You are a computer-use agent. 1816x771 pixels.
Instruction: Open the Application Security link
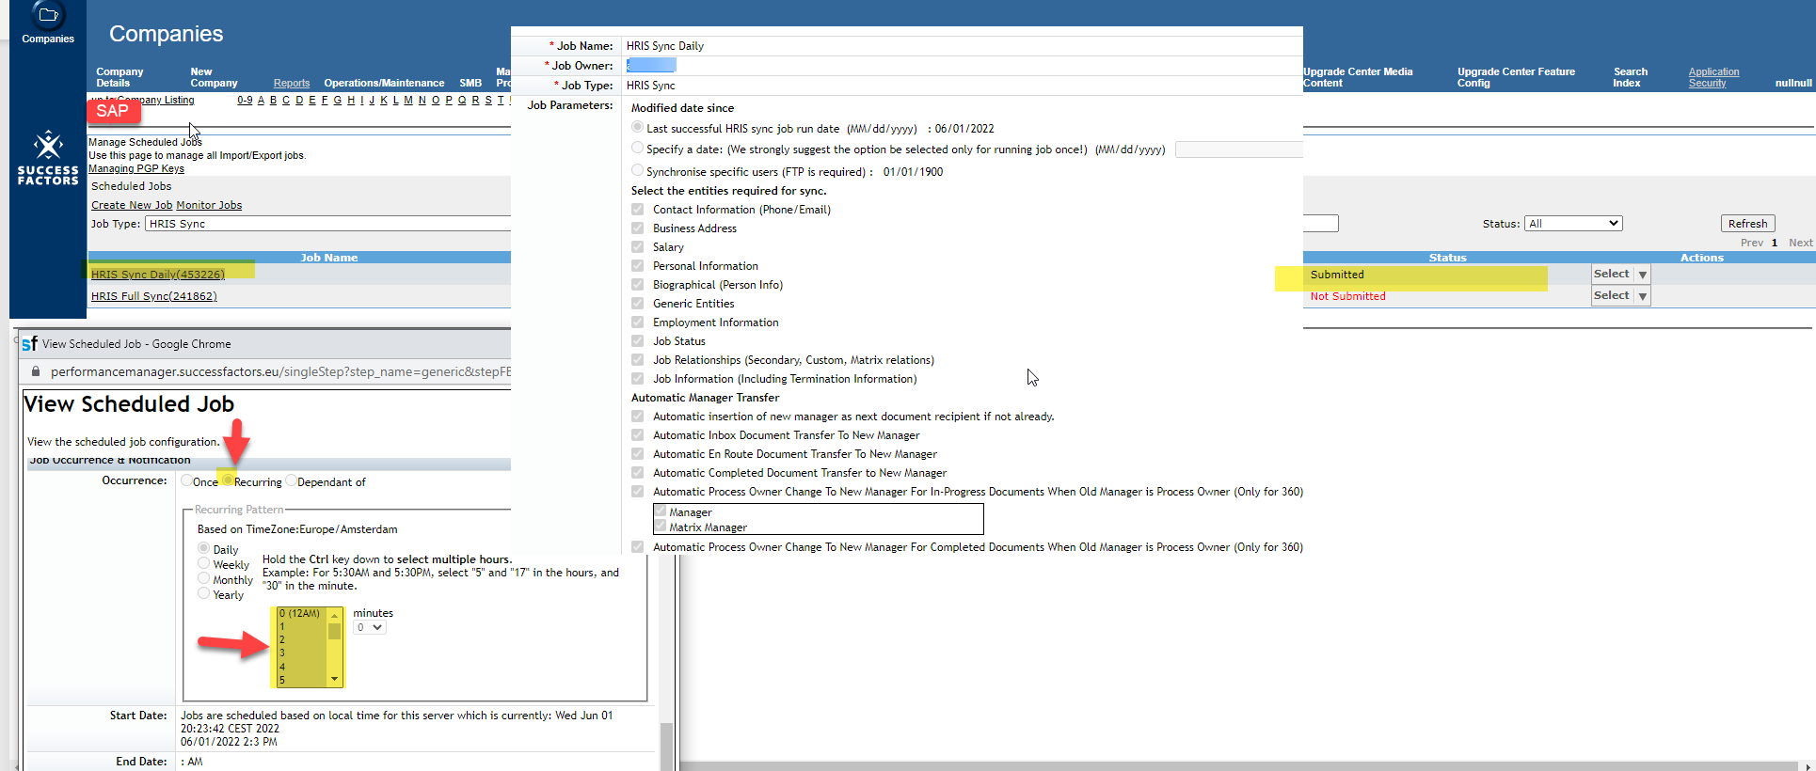pos(1713,77)
